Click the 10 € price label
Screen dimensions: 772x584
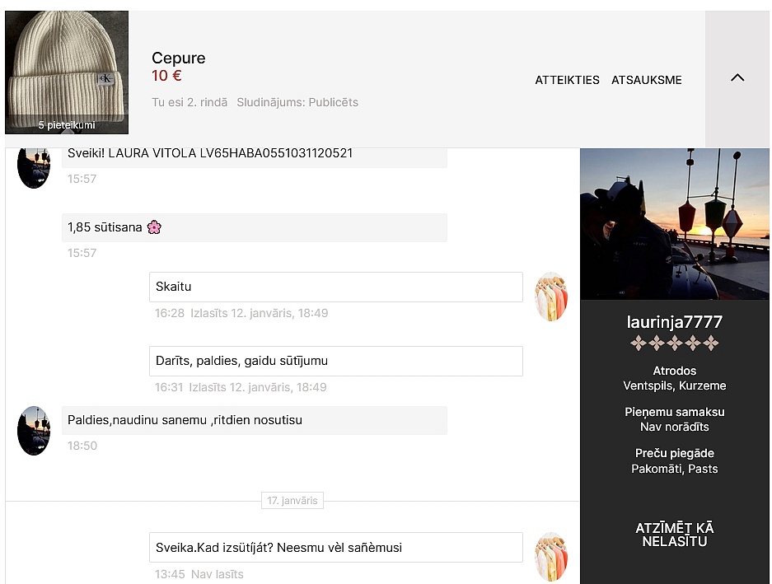pos(166,76)
